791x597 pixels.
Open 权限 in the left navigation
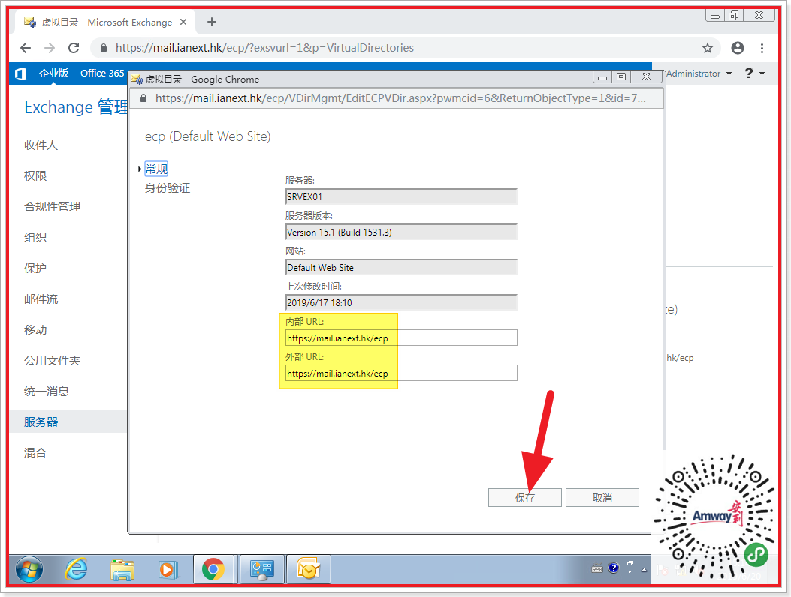tap(35, 175)
